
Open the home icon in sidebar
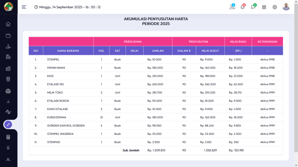tap(8, 24)
